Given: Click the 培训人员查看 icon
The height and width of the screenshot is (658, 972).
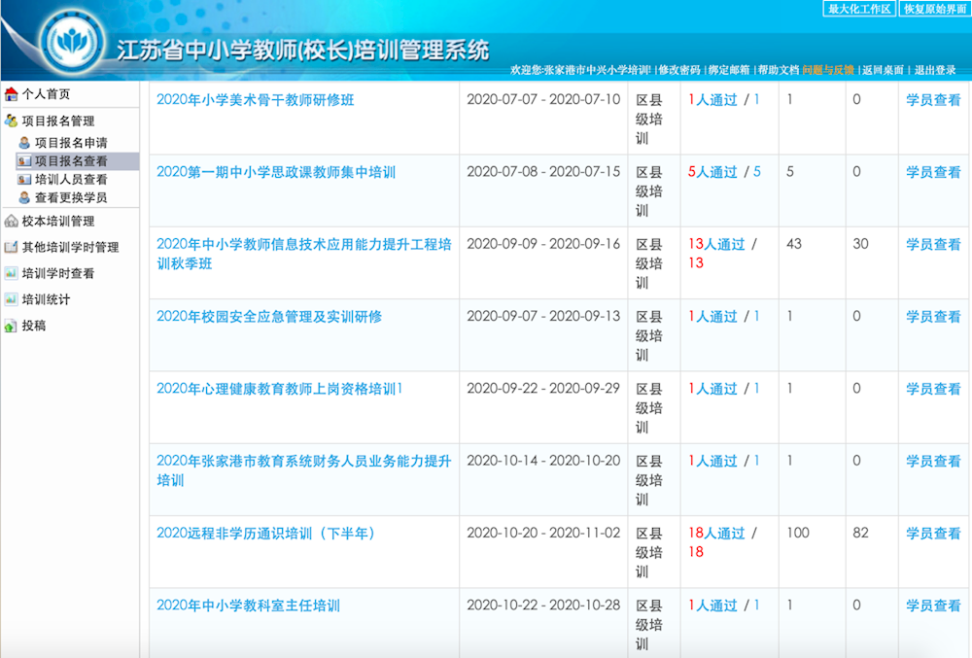Looking at the screenshot, I should pyautogui.click(x=25, y=179).
